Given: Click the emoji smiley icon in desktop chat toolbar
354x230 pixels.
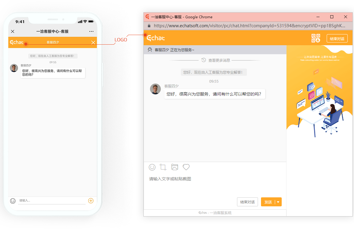Looking at the screenshot, I should point(152,167).
